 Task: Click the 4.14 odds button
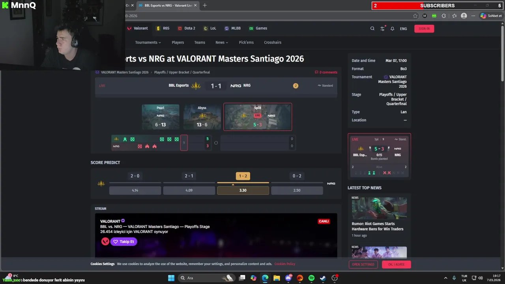coord(135,190)
